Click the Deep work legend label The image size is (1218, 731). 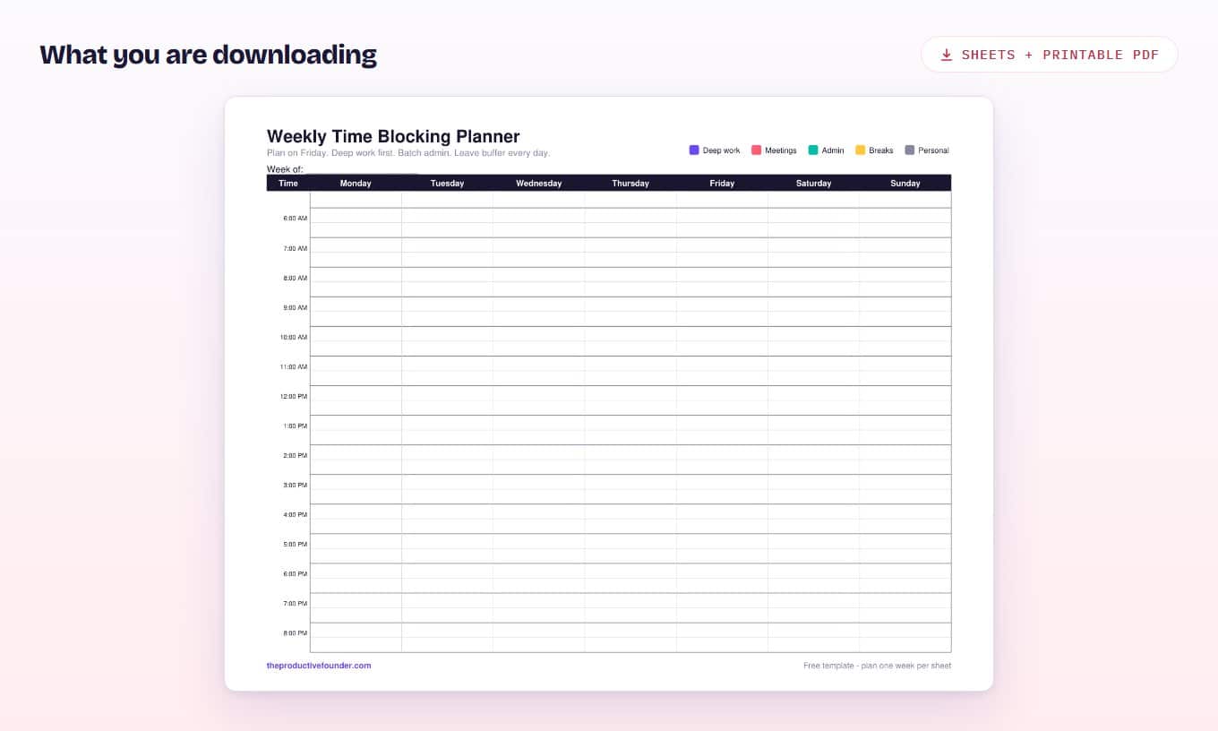(722, 150)
